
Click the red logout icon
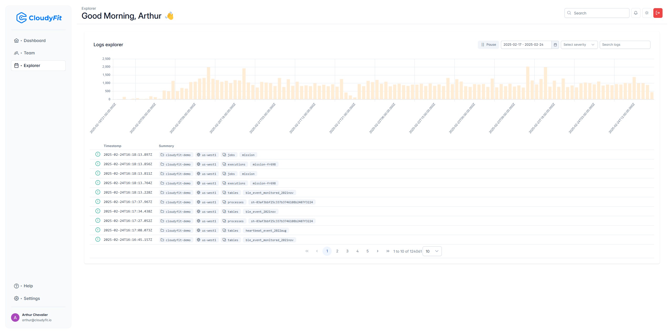pyautogui.click(x=658, y=13)
